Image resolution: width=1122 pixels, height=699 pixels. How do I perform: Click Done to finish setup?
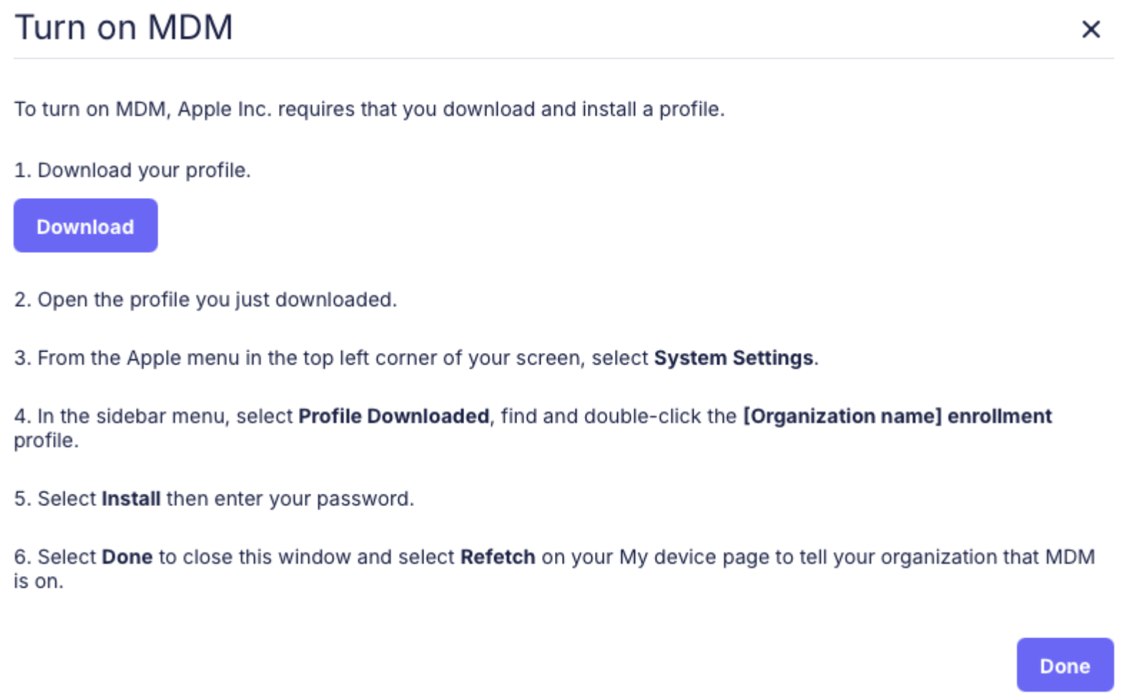[x=1065, y=665]
